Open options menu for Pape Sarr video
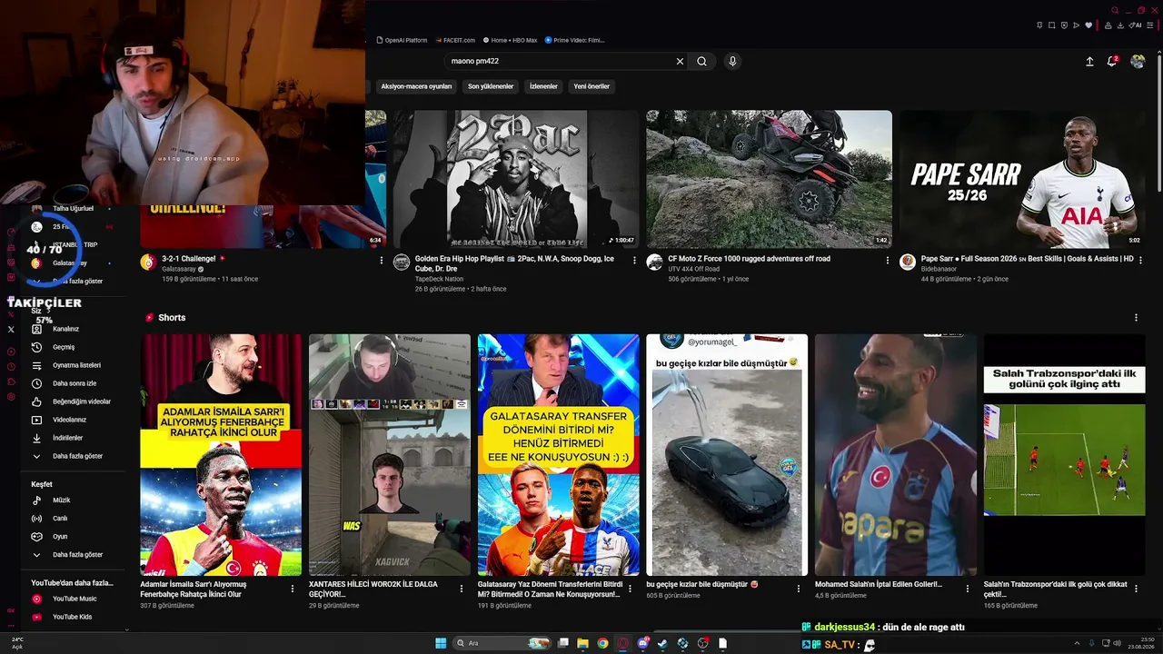 (1141, 261)
